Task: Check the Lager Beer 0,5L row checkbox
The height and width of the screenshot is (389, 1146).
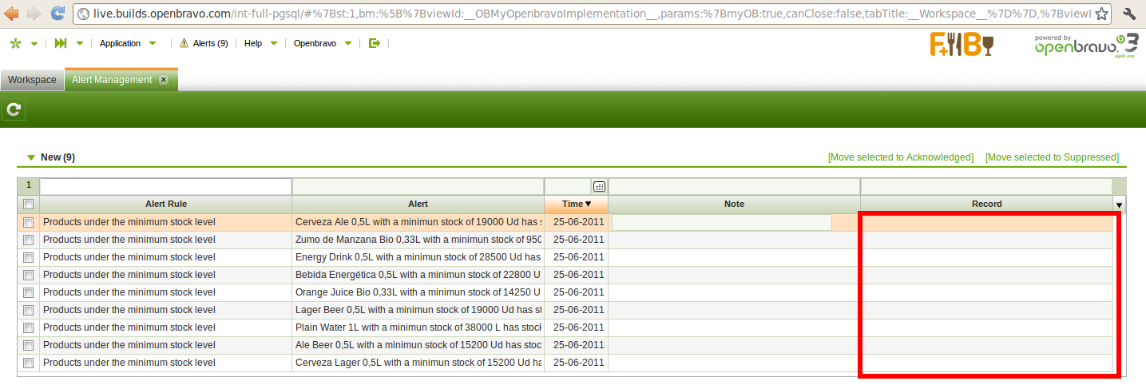Action: 28,310
